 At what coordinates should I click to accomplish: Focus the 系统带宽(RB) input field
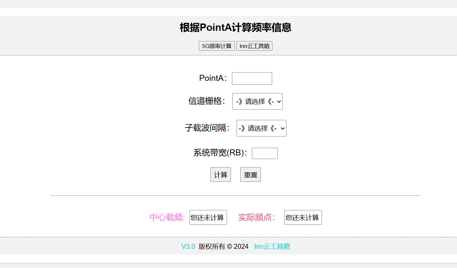click(x=265, y=153)
